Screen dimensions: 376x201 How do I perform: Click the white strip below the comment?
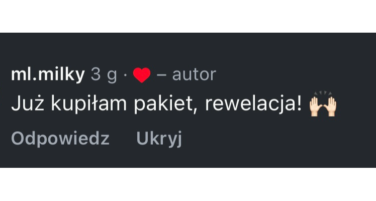[x=188, y=184]
